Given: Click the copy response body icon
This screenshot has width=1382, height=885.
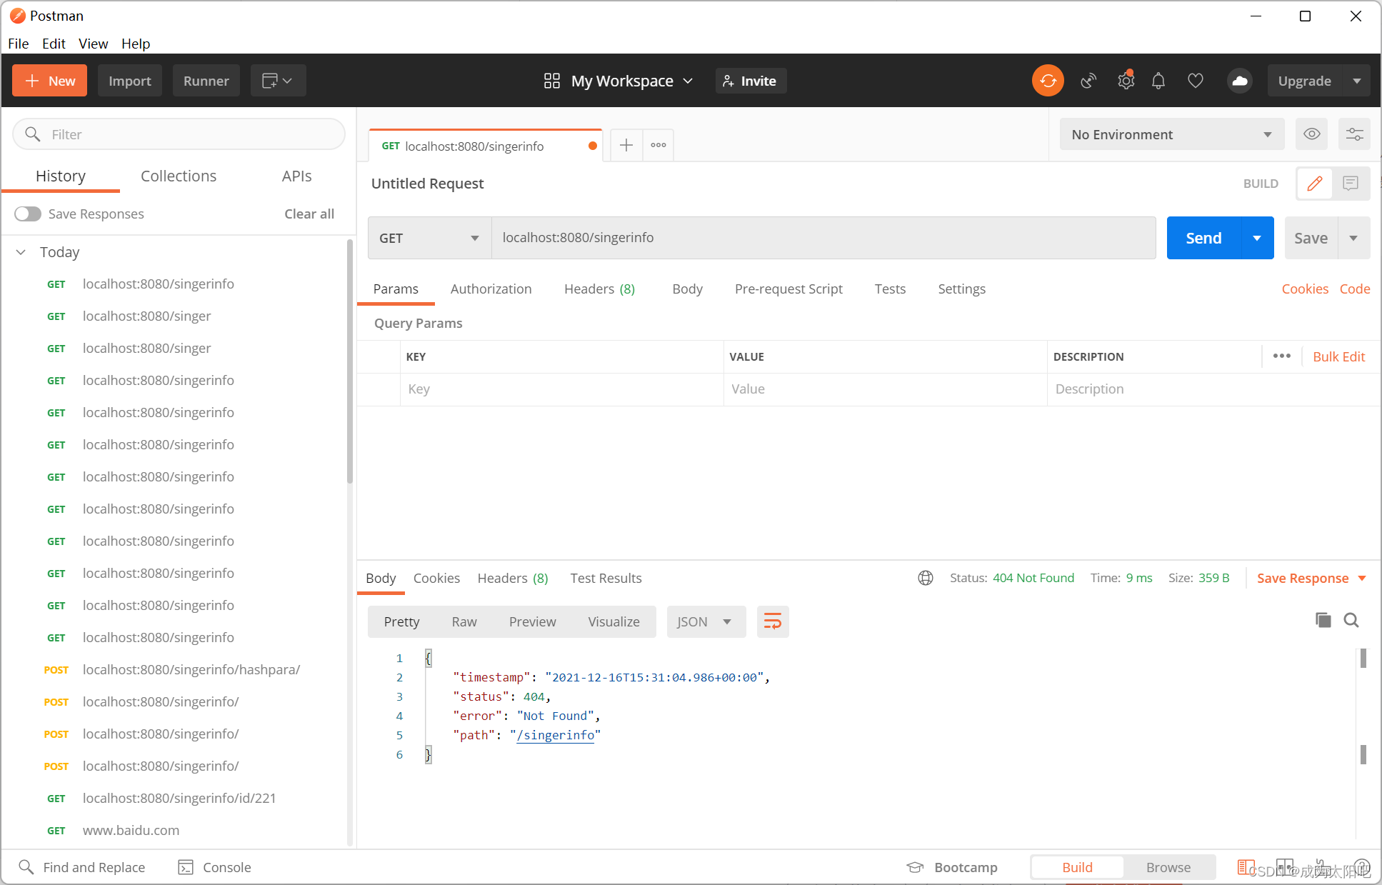Looking at the screenshot, I should pos(1323,620).
